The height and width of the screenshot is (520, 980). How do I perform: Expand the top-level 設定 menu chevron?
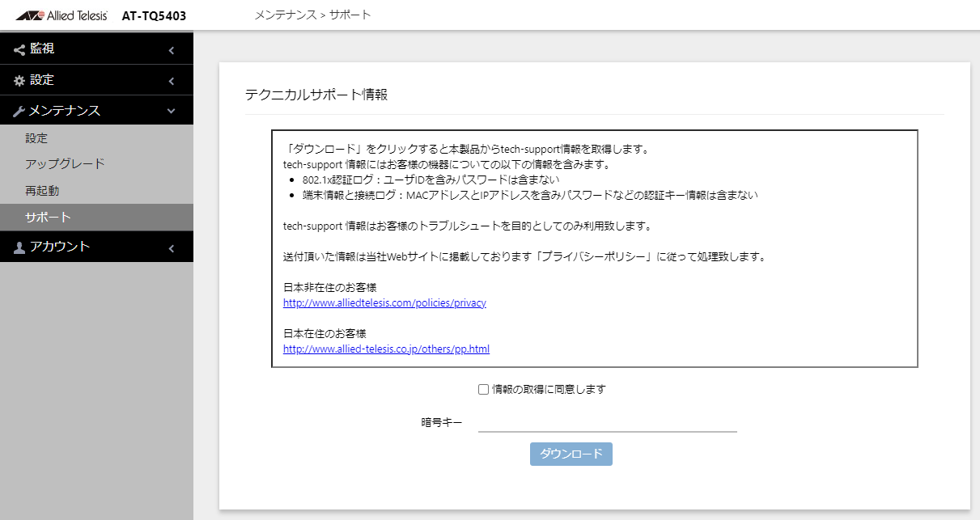click(x=171, y=81)
